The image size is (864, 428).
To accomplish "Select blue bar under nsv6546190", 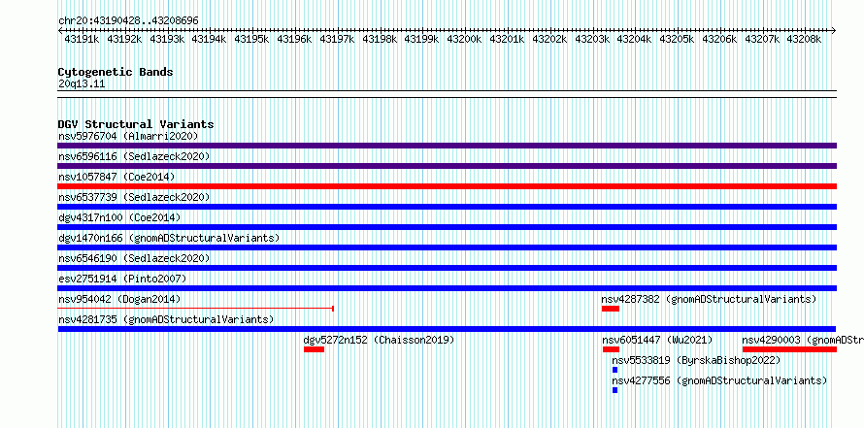I will click(x=447, y=268).
